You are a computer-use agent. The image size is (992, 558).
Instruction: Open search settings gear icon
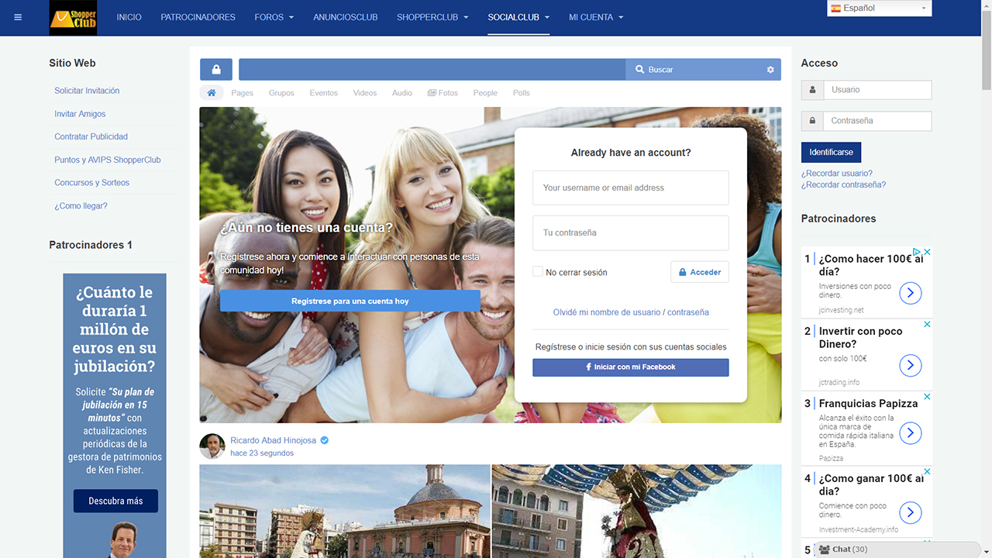770,70
